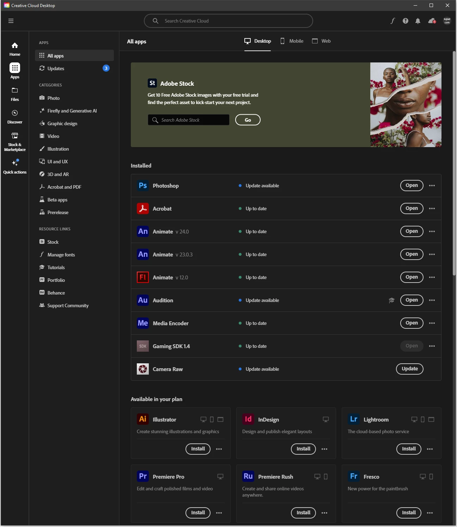Click the Audition app icon
Image resolution: width=457 pixels, height=527 pixels.
143,300
